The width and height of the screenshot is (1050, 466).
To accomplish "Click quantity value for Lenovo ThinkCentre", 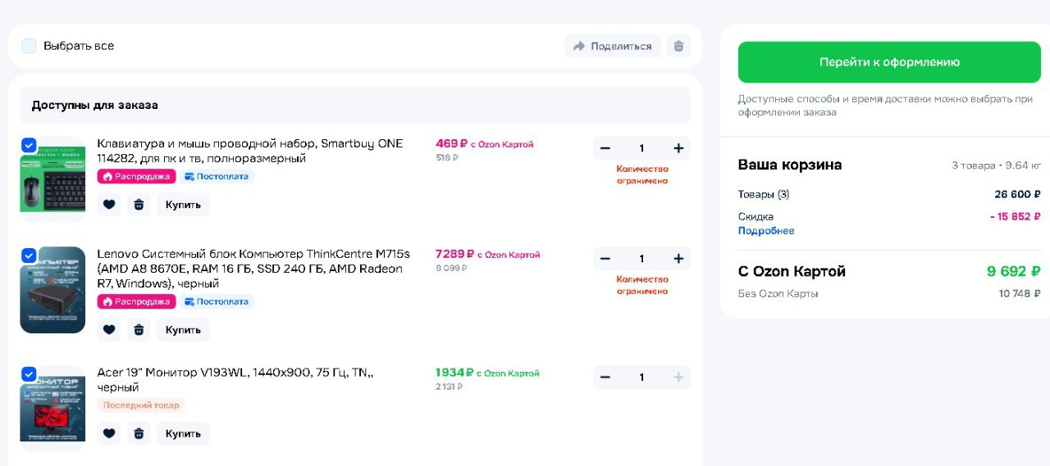I will [x=641, y=259].
